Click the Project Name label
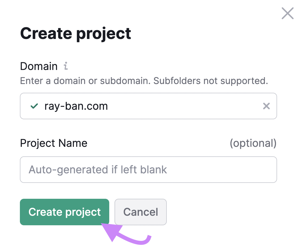298x247 pixels. click(54, 143)
